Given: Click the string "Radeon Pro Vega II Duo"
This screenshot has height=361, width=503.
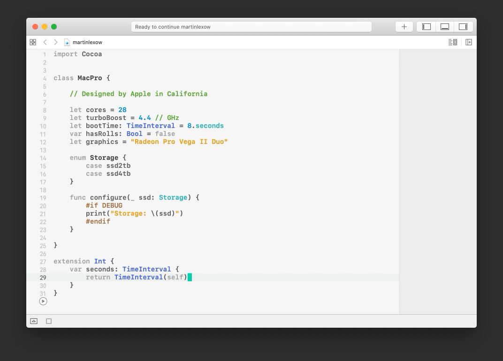Looking at the screenshot, I should point(179,142).
